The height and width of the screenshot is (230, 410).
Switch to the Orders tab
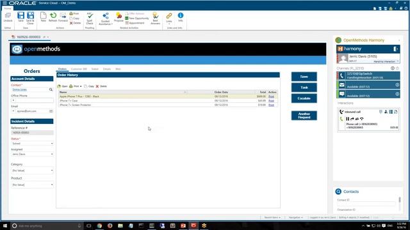(x=62, y=69)
